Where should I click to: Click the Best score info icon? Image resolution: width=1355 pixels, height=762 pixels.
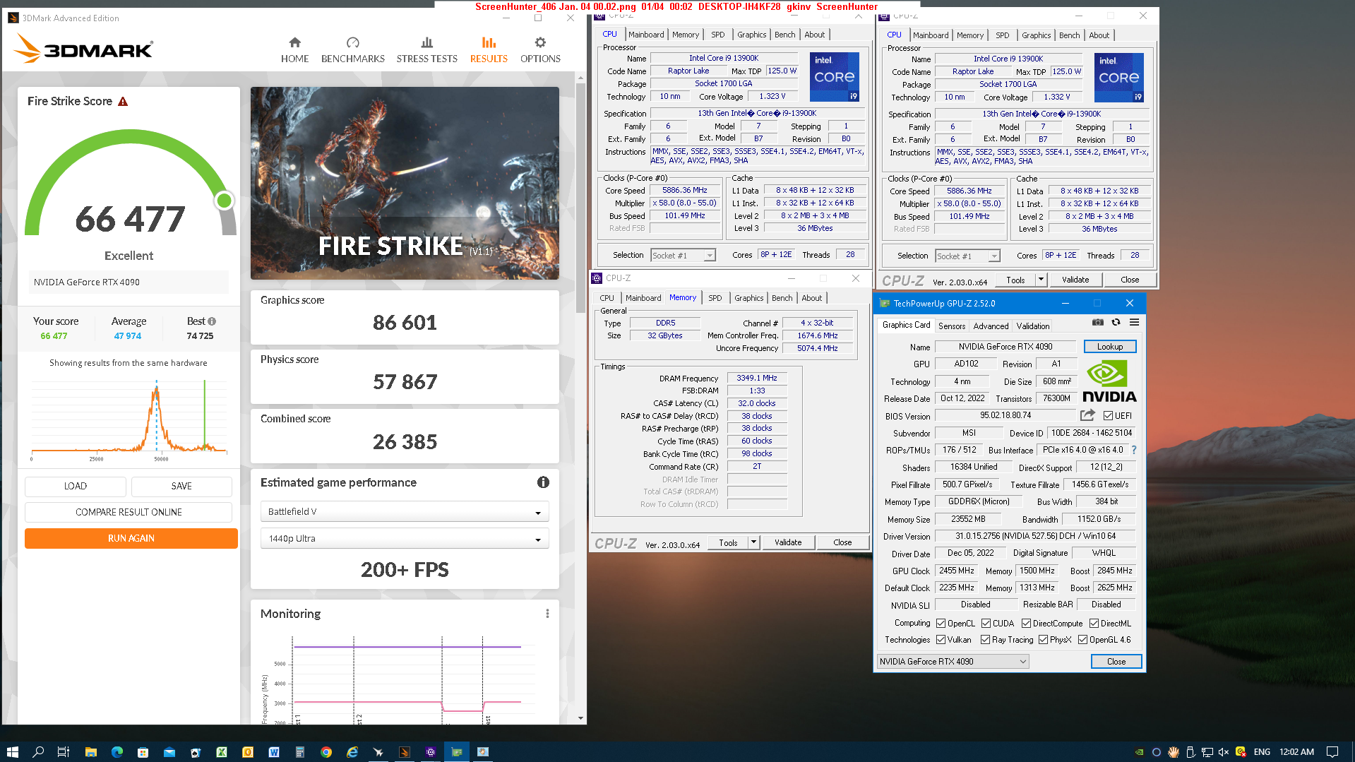[212, 321]
